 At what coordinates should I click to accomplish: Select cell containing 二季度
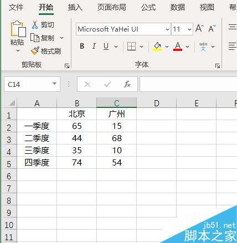(37, 138)
